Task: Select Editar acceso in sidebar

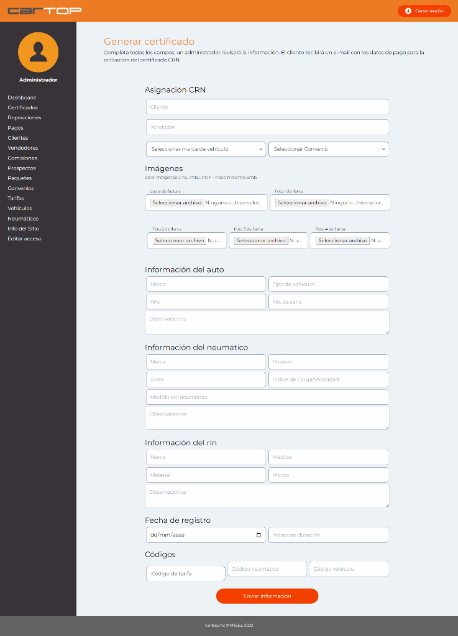Action: point(24,238)
